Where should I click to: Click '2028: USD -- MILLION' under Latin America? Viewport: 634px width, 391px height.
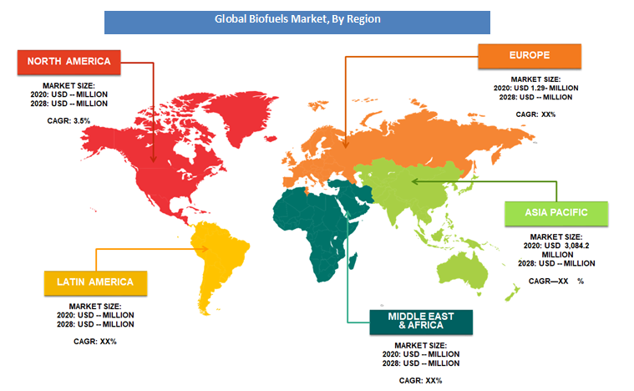pos(95,325)
